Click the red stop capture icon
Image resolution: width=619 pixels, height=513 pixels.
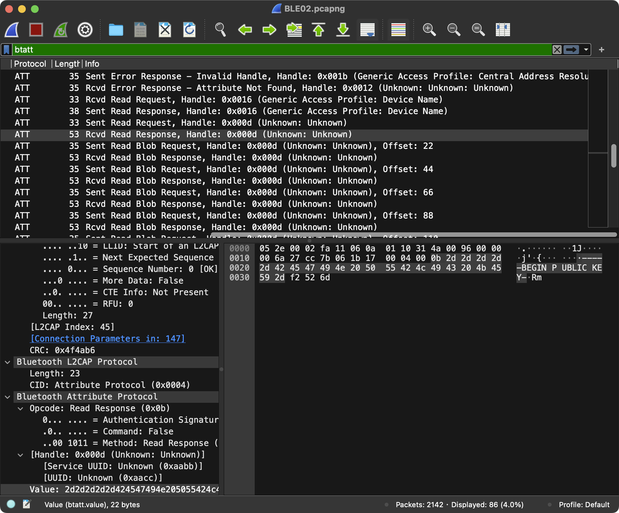[36, 29]
